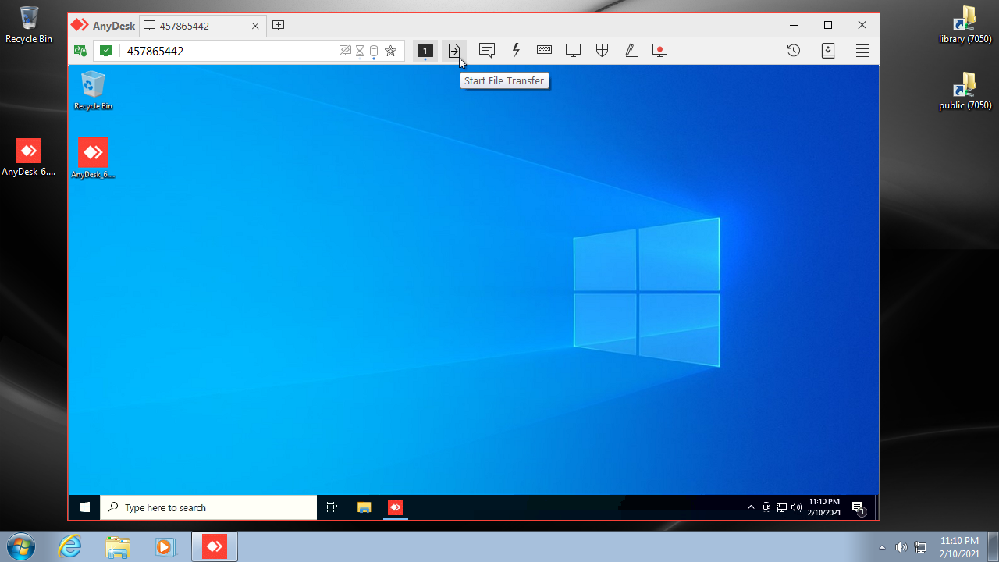The height and width of the screenshot is (562, 999).
Task: Open Internet Explorer from the local taskbar
Action: [70, 546]
